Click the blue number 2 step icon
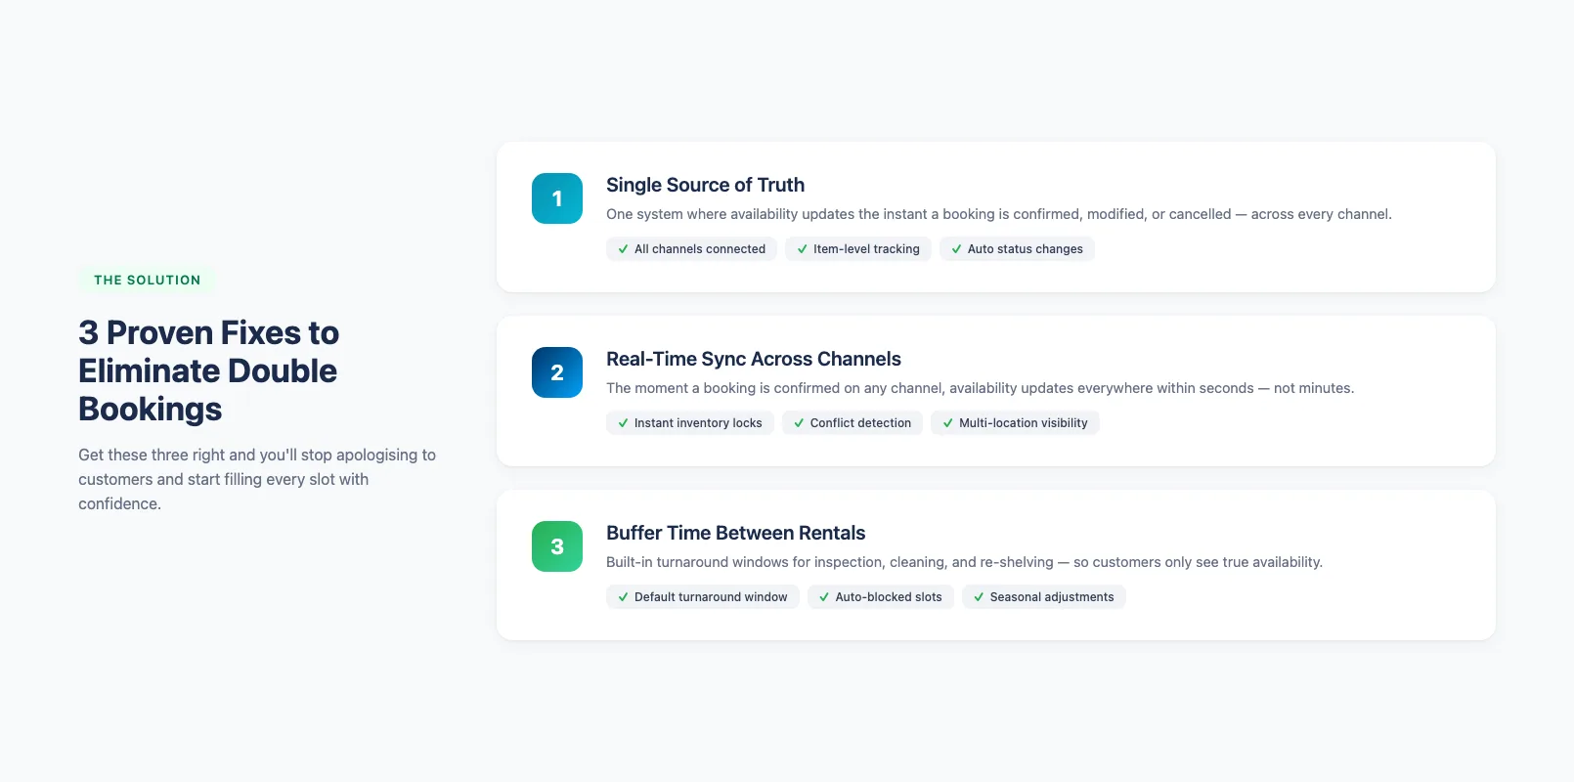 tap(557, 372)
